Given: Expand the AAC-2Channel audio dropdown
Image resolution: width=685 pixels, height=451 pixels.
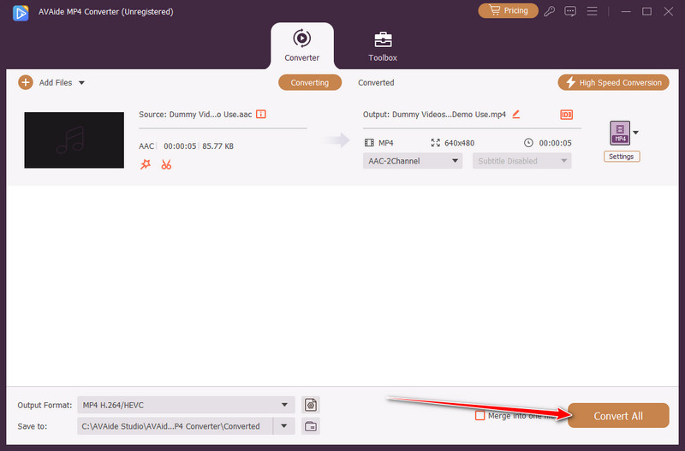Looking at the screenshot, I should coord(414,161).
